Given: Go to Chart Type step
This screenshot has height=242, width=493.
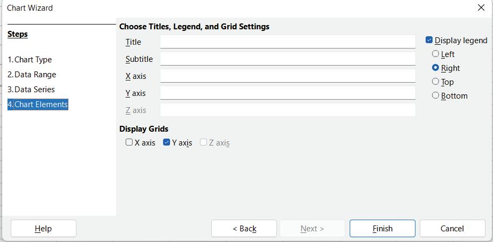Looking at the screenshot, I should pos(30,60).
